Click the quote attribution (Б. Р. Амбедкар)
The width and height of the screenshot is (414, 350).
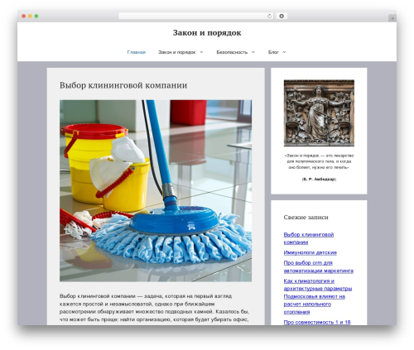(319, 180)
